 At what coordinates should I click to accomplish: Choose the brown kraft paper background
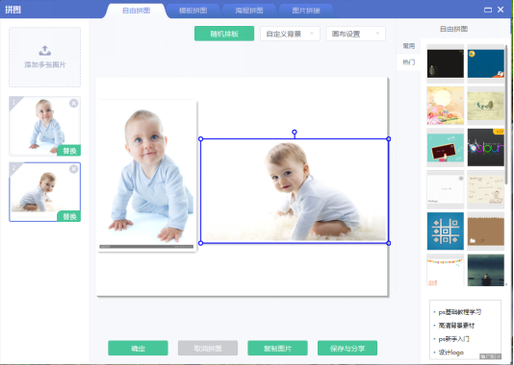pyautogui.click(x=486, y=231)
